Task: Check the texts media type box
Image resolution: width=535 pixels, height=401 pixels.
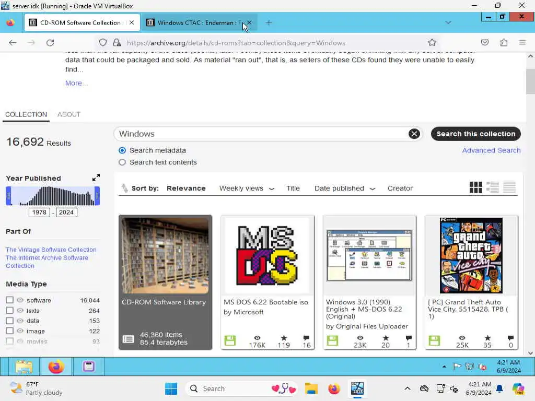Action: click(9, 310)
